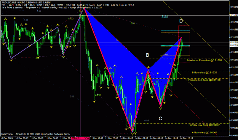Viewport: 238px width, 140px height.
Task: Click the '10 Dec 2009' time axis label
Action: click(x=6, y=138)
